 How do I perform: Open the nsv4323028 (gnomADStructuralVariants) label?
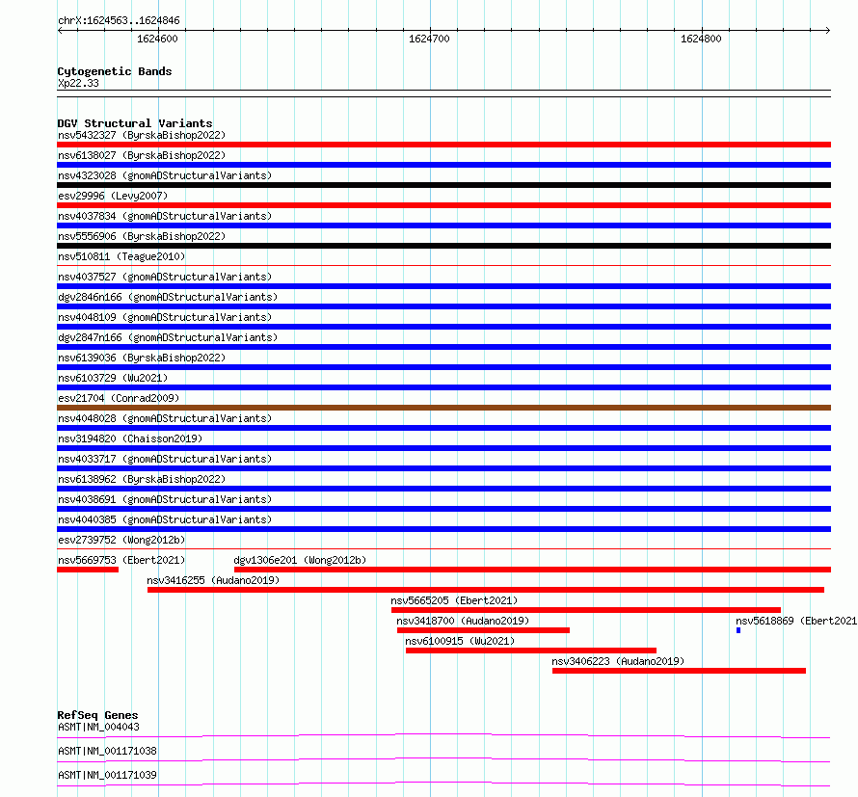click(x=165, y=175)
